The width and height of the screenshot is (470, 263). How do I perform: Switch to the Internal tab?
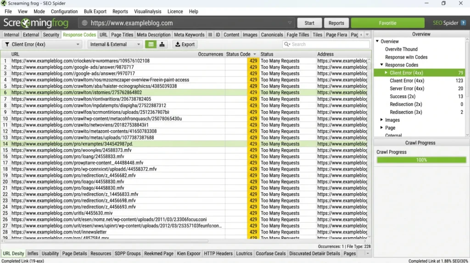coord(11,35)
